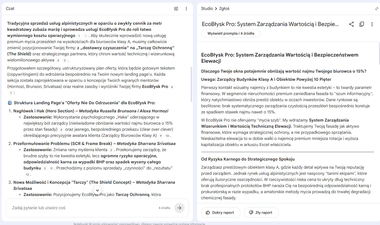The height and width of the screenshot is (225, 380).
Task: Click the thumbs-down icon in Zły raport
Action: pos(251,213)
